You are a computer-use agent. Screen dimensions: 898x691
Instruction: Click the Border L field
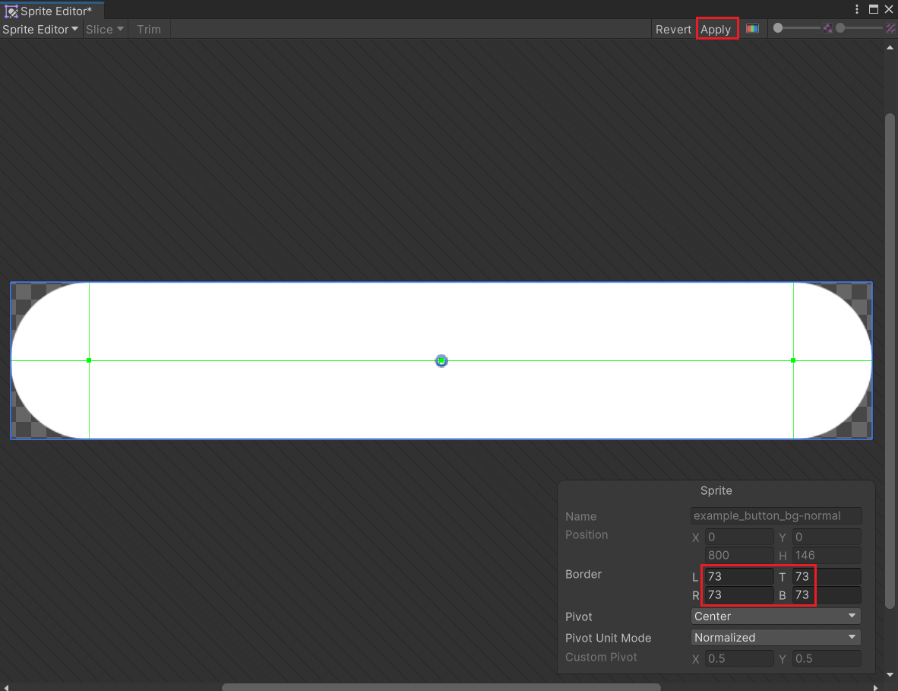coord(739,576)
